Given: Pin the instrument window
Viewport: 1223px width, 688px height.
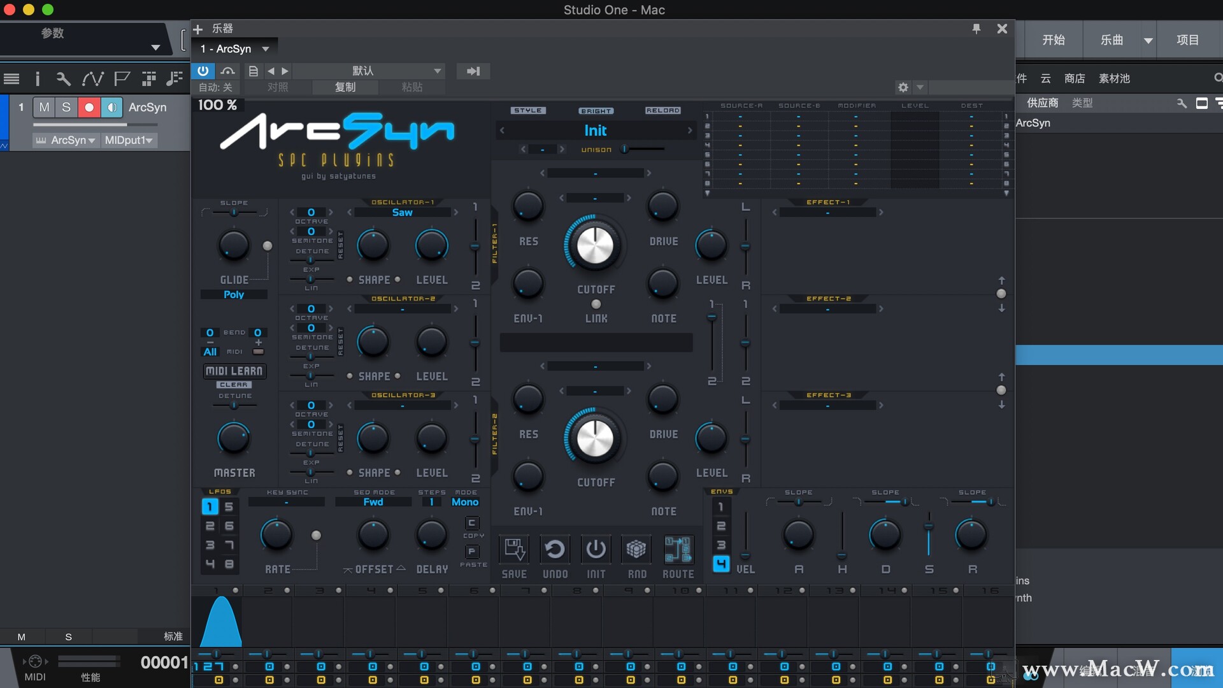Looking at the screenshot, I should (x=976, y=29).
